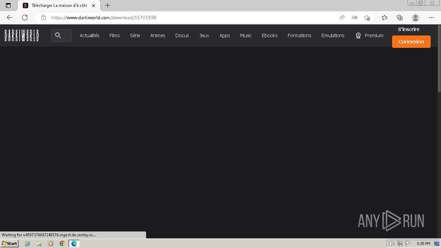This screenshot has height=248, width=441.
Task: Refresh the current page
Action: 25,18
